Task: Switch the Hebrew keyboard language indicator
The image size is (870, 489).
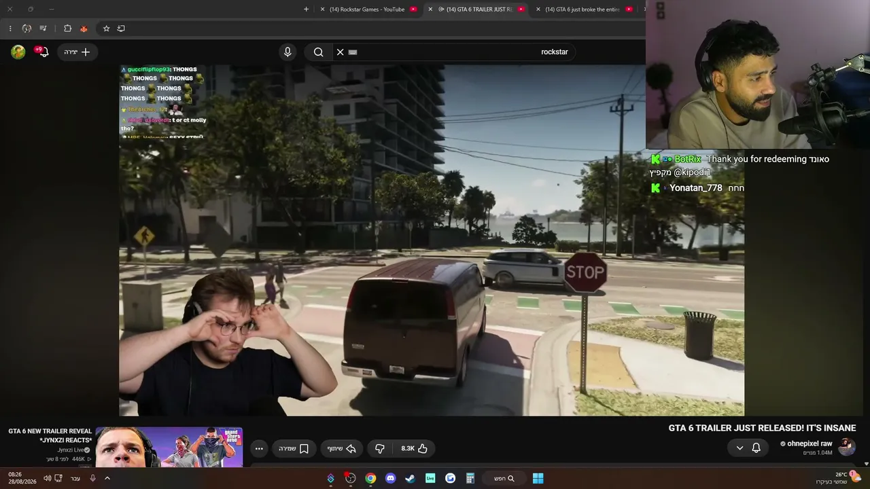Action: [x=75, y=478]
